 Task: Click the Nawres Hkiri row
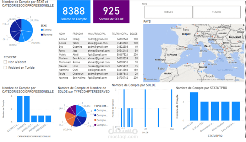click(98, 66)
